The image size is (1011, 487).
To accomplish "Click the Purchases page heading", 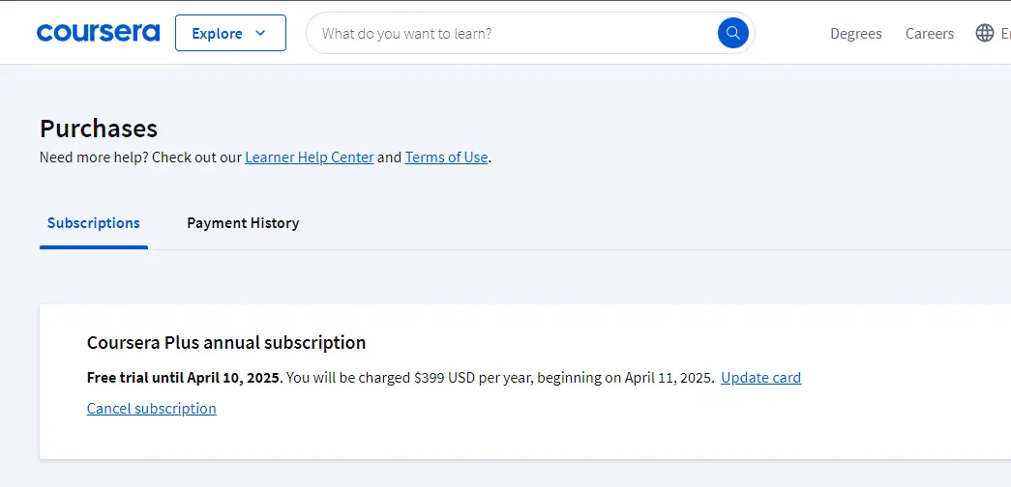I will pos(99,129).
